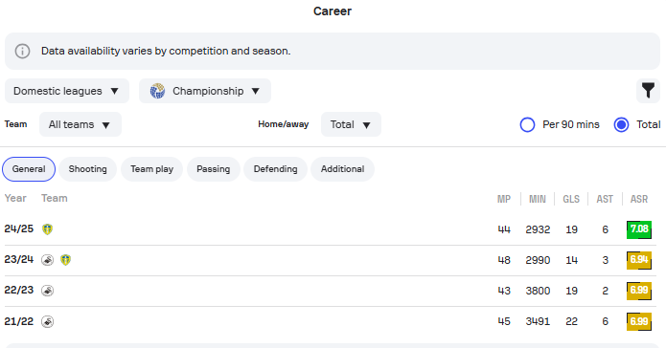Click the Leeds crest in 23/24 row
This screenshot has height=348, width=666.
65,260
